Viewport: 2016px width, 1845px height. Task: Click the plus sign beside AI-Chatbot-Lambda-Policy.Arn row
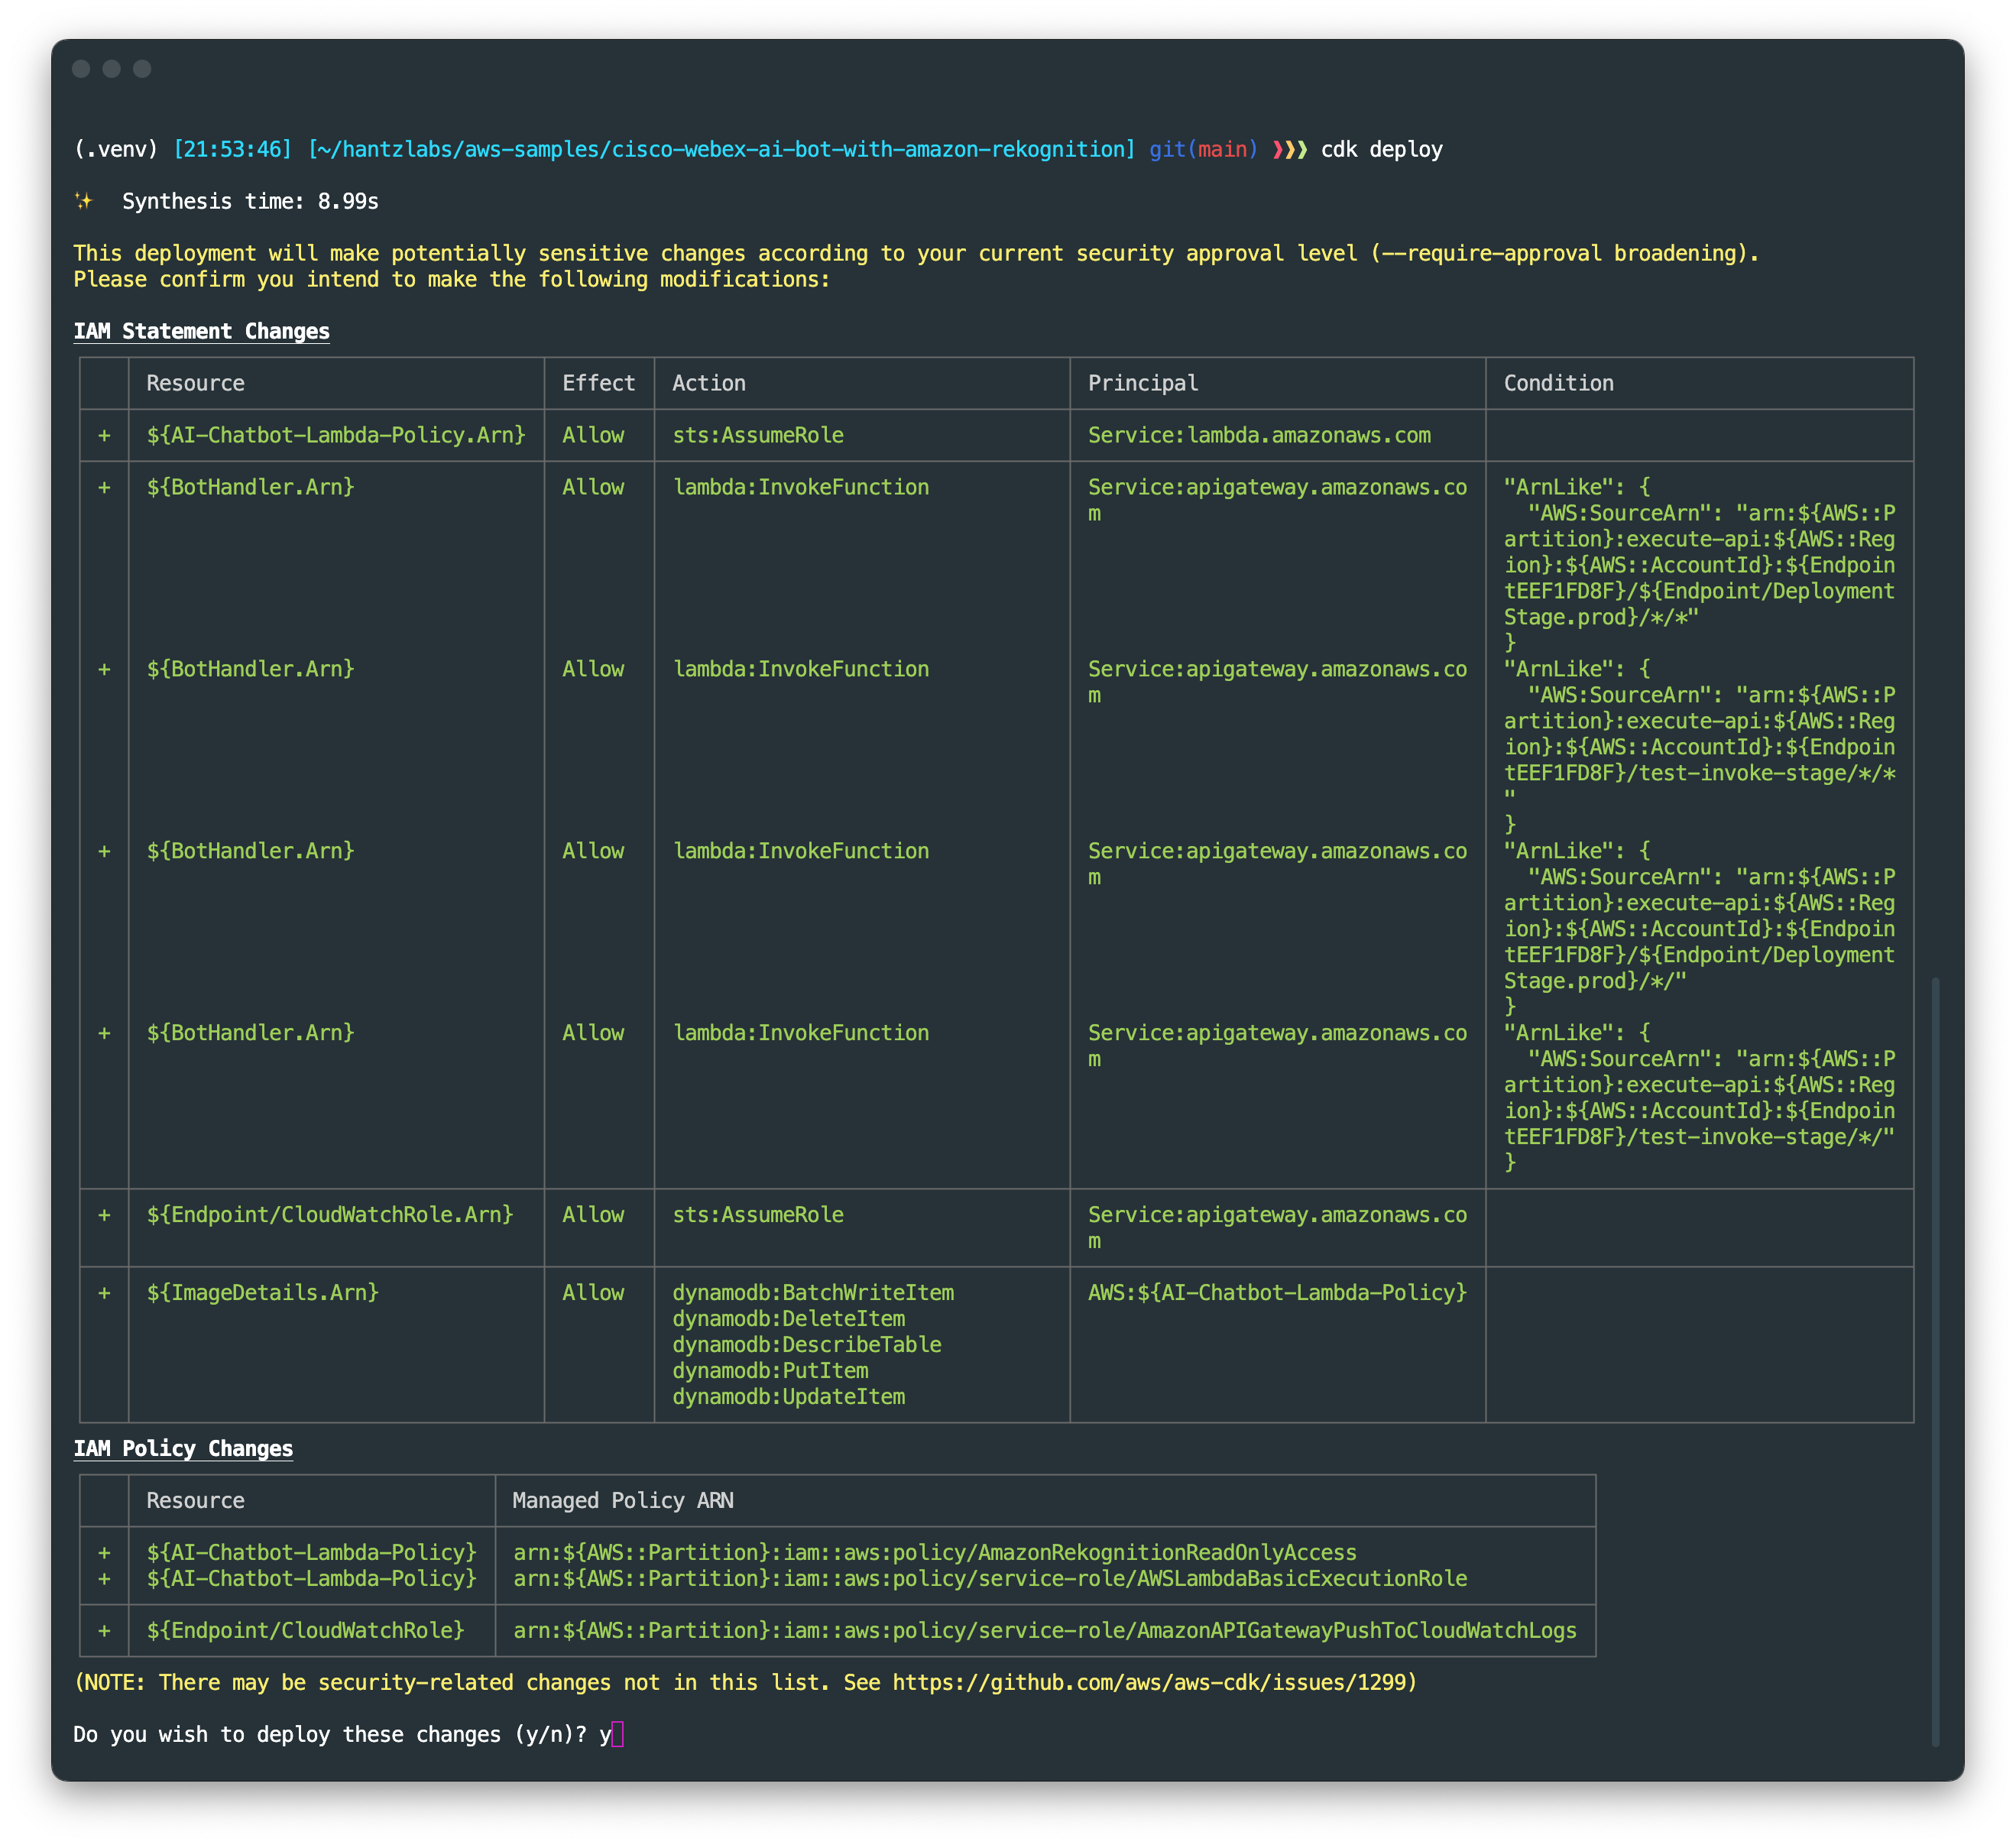point(104,435)
